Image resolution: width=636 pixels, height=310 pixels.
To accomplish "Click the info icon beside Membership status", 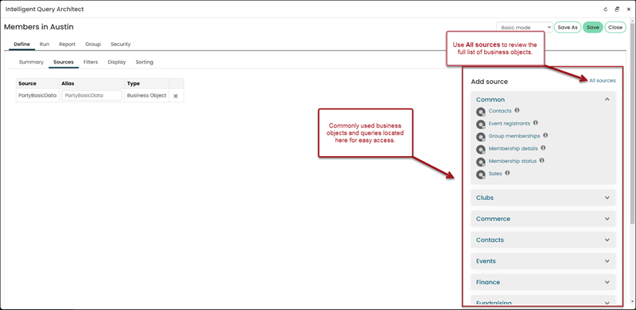I will coord(542,160).
